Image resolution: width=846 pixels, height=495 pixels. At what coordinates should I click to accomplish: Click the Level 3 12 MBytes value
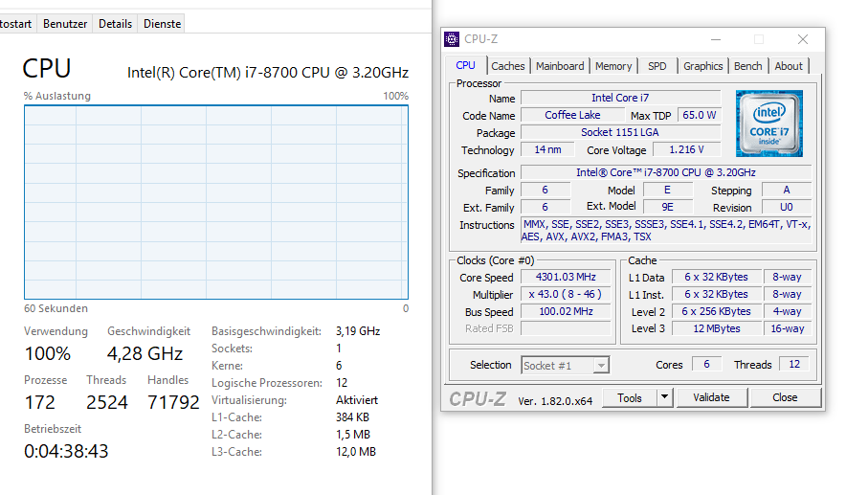(717, 328)
